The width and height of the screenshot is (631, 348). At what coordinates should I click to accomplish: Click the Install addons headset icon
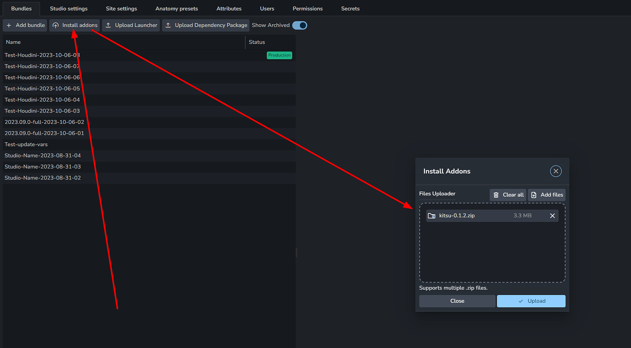click(54, 25)
